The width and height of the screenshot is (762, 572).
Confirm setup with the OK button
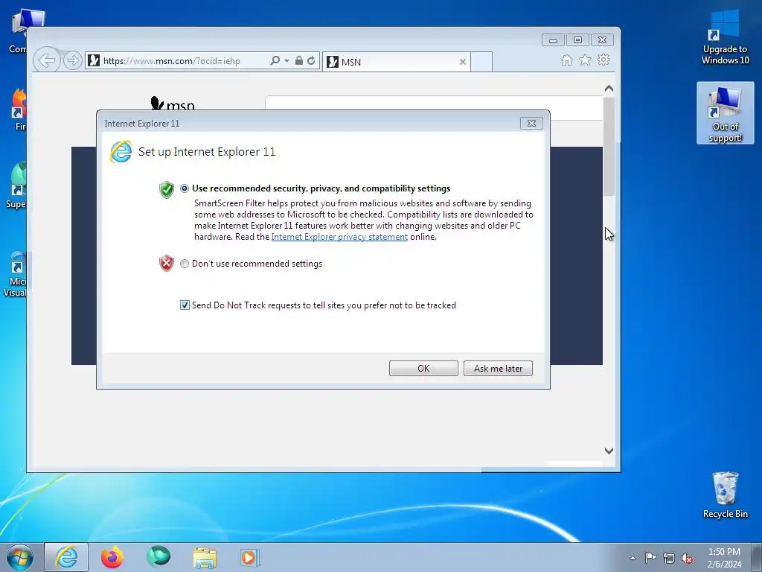423,368
